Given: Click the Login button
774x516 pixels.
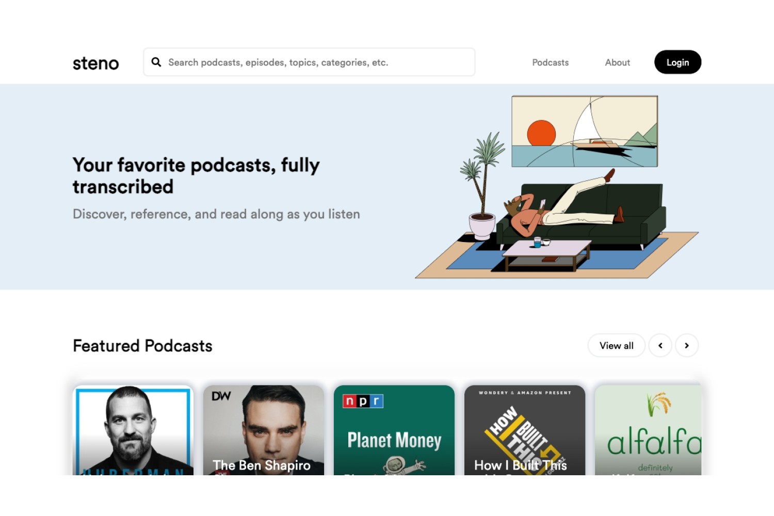Looking at the screenshot, I should (678, 62).
